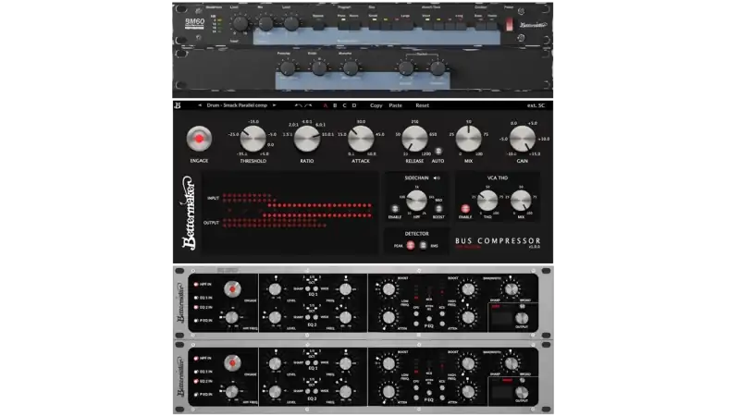This screenshot has width=740, height=416.
Task: Toggle the sidechain MID BOOST button
Action: 438,209
